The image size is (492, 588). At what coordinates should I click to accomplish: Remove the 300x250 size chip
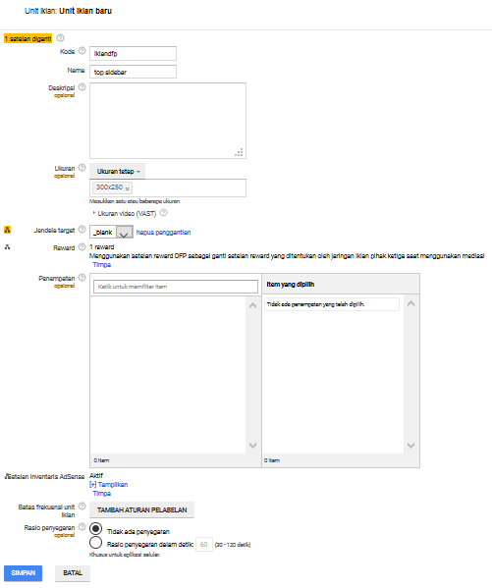128,188
